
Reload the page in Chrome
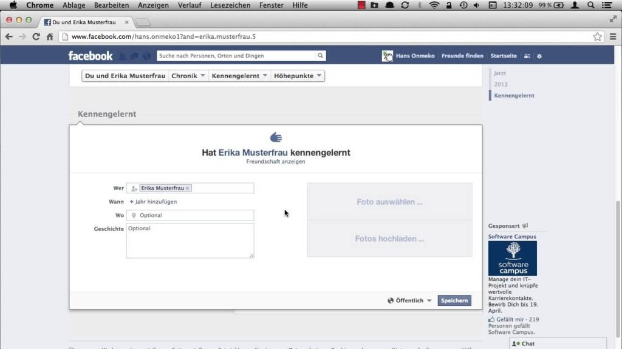(x=36, y=36)
